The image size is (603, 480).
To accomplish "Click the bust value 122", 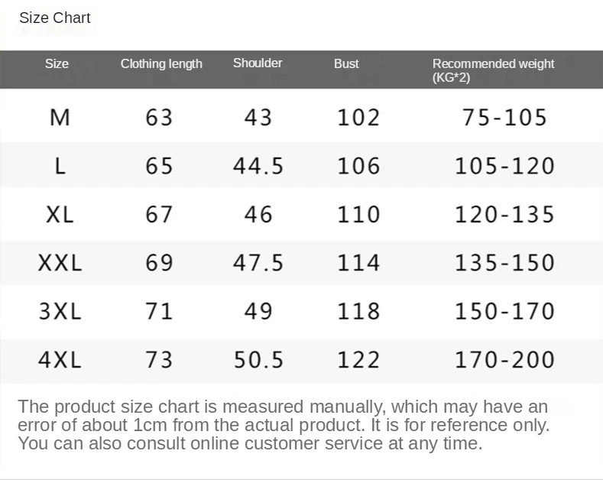I will click(358, 359).
